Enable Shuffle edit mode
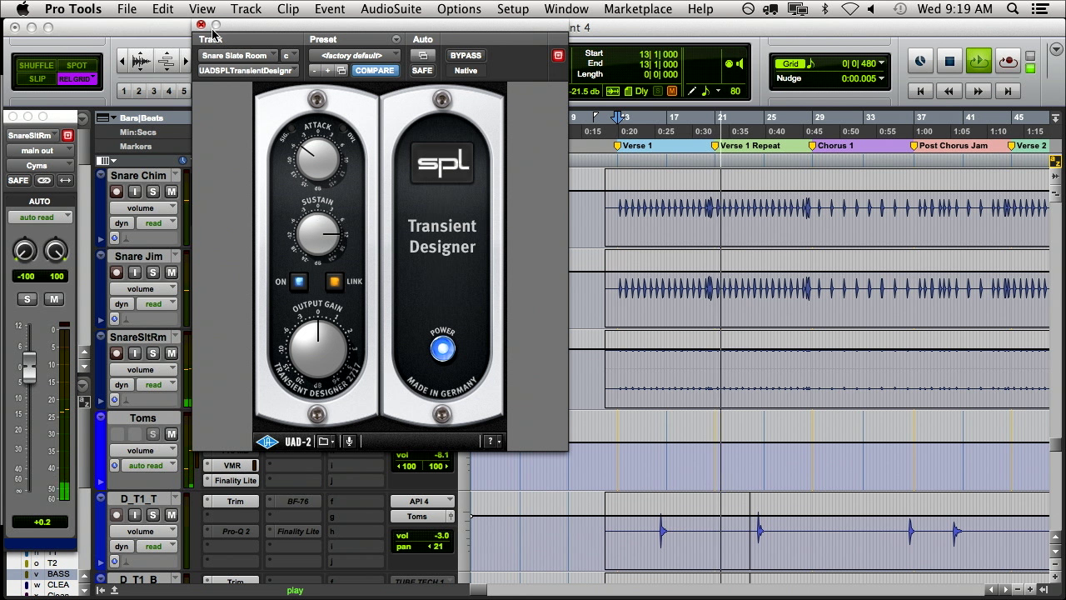Viewport: 1066px width, 600px height. click(36, 65)
